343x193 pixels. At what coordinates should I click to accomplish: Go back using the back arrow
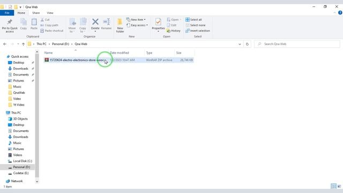pyautogui.click(x=5, y=44)
